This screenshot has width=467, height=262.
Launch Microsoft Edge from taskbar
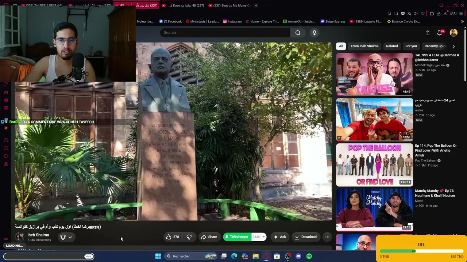click(x=234, y=256)
